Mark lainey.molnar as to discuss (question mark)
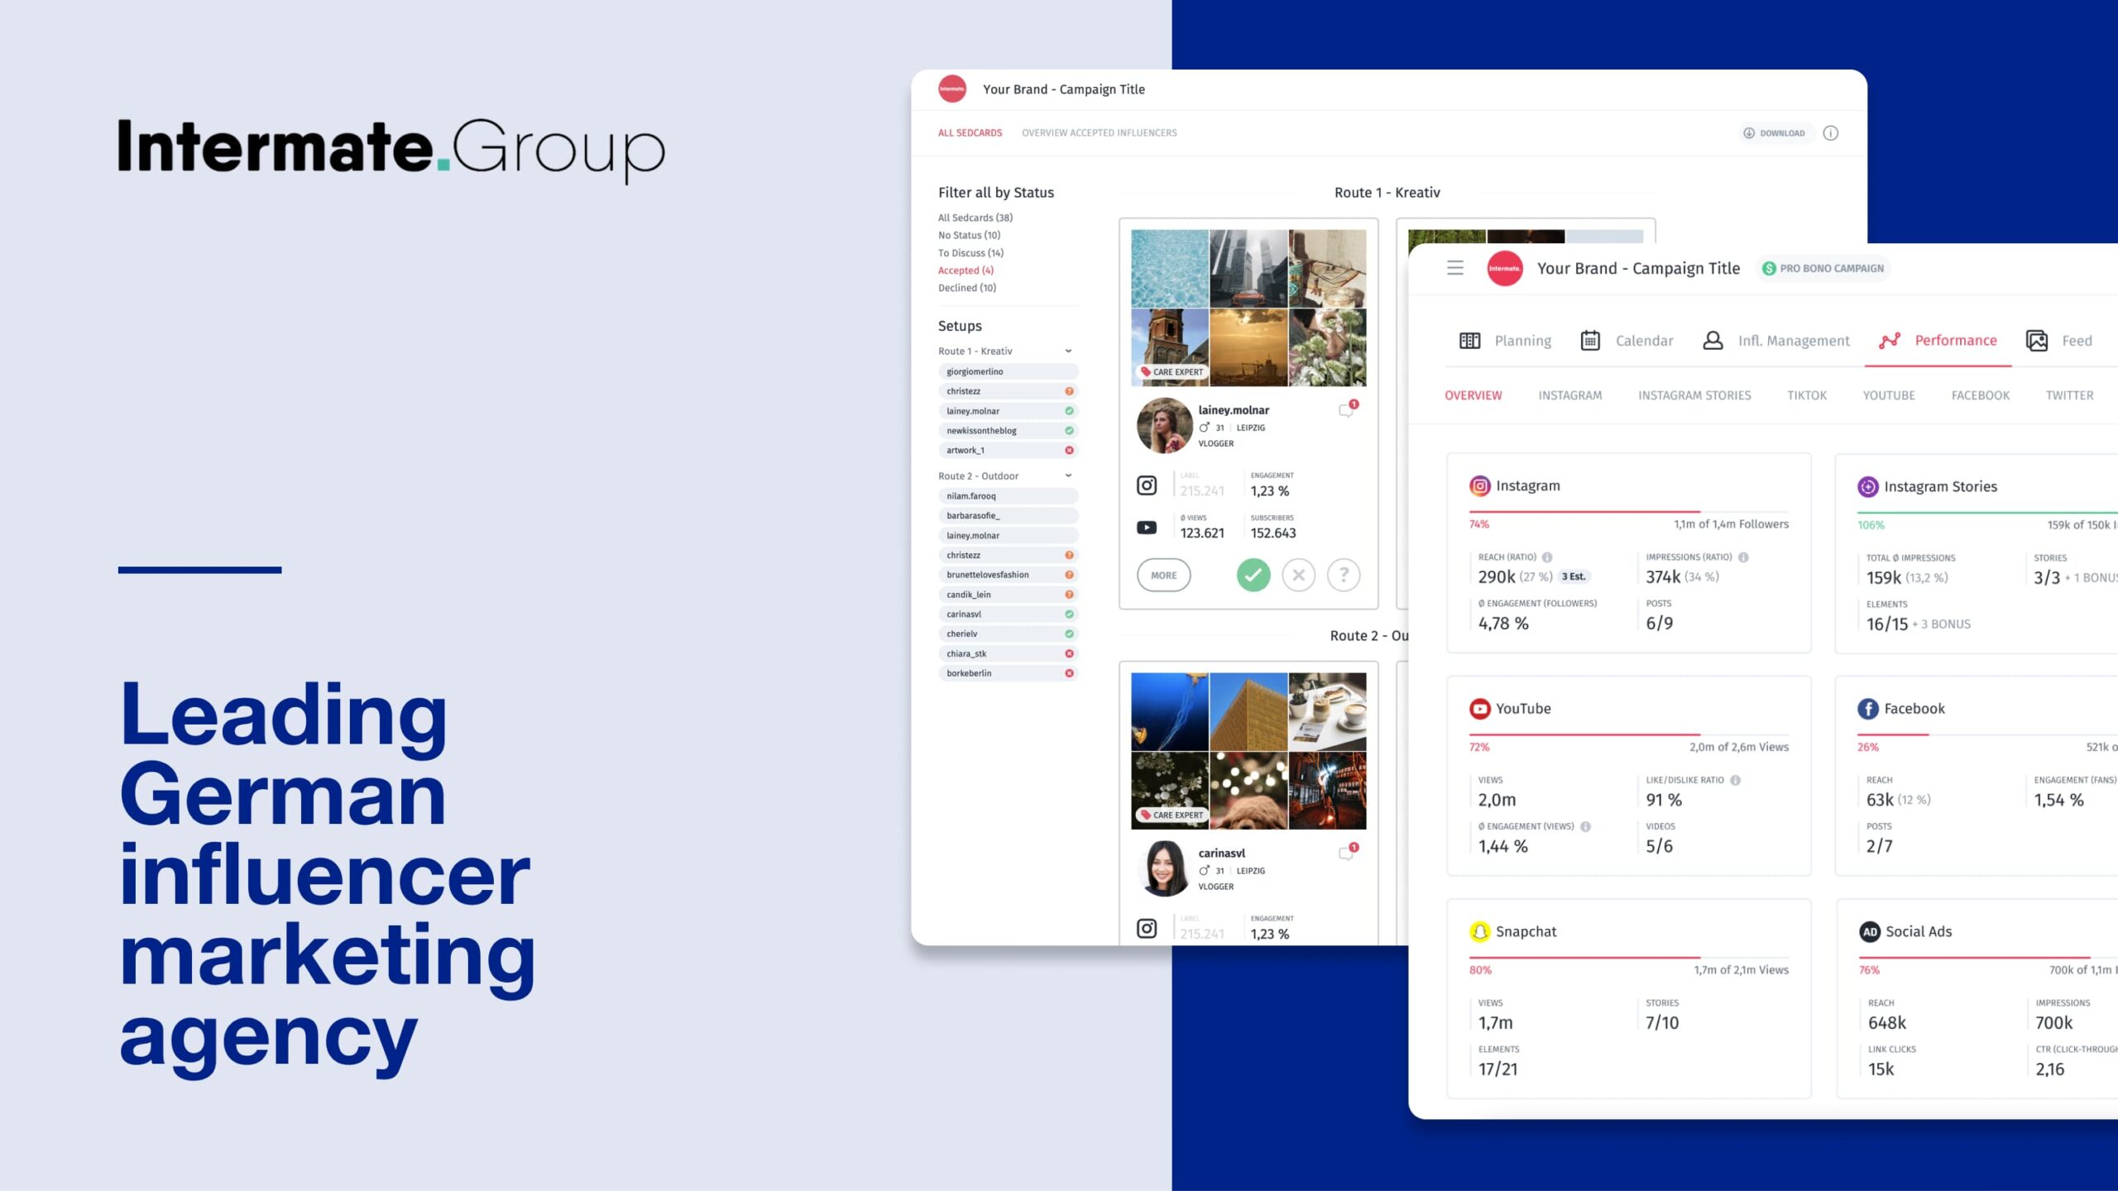Image resolution: width=2118 pixels, height=1191 pixels. [1344, 575]
